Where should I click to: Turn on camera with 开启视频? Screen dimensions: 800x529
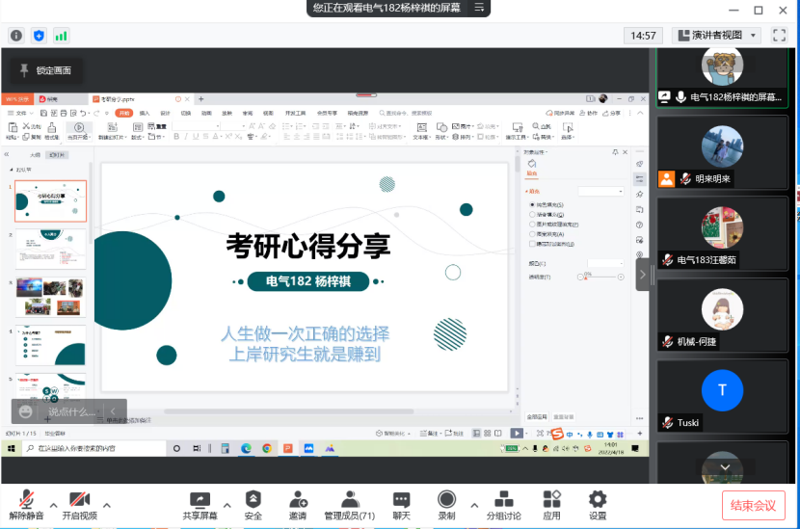coord(79,504)
